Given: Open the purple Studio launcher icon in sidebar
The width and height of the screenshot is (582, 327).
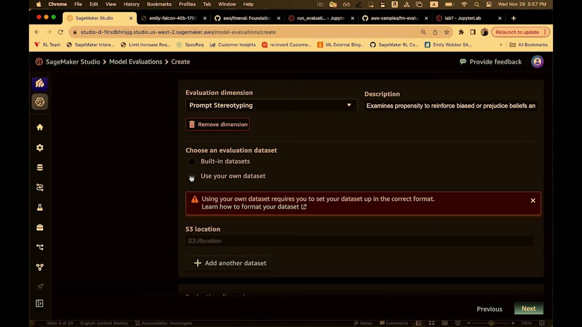Looking at the screenshot, I should tap(40, 83).
